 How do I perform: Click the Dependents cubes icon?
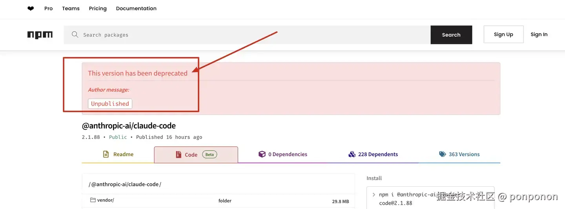[352, 154]
